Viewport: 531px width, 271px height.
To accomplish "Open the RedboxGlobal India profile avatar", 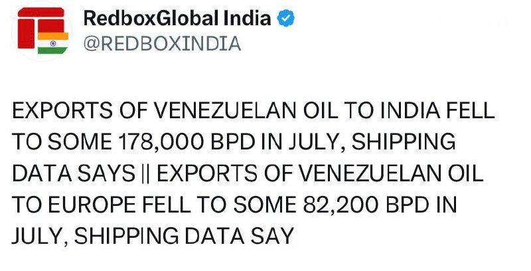I will pyautogui.click(x=42, y=31).
